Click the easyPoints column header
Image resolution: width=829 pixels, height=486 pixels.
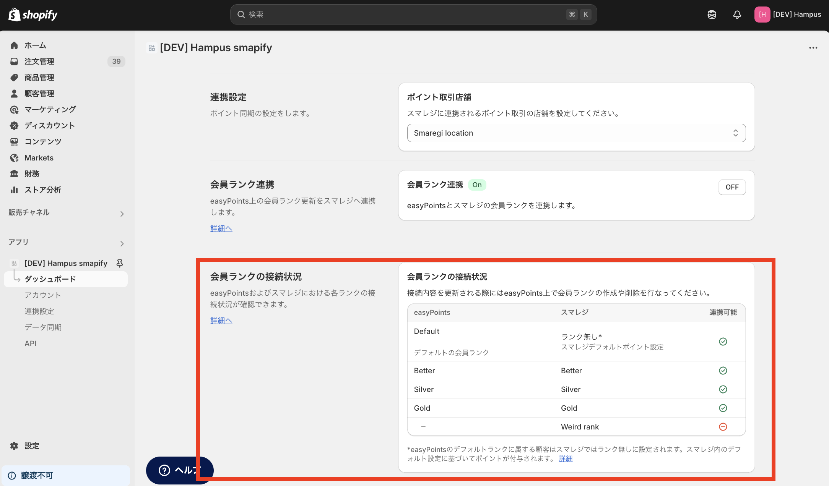(432, 313)
